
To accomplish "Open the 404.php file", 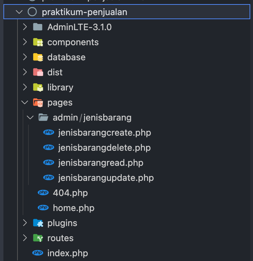I will (x=70, y=193).
